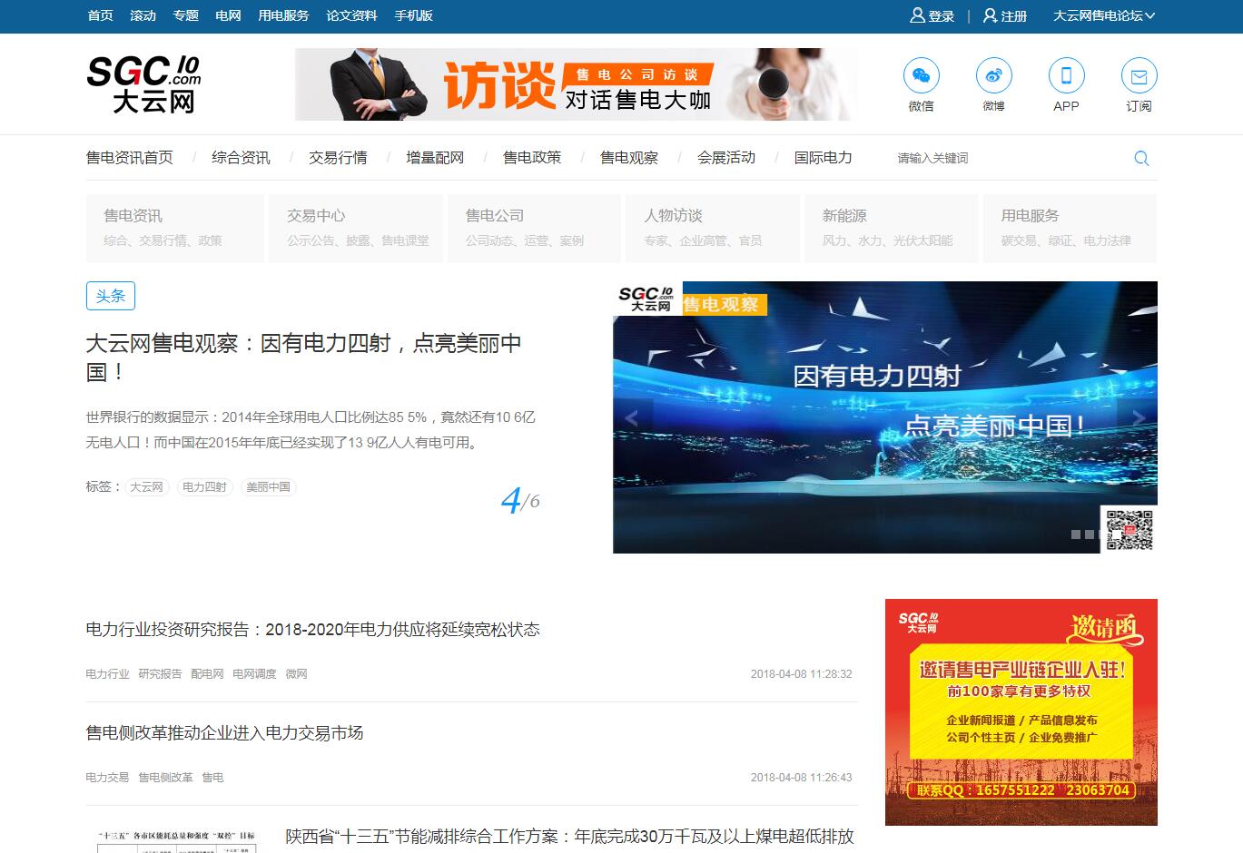Open 论文资料 in the top bar
This screenshot has height=853, width=1243.
point(351,15)
